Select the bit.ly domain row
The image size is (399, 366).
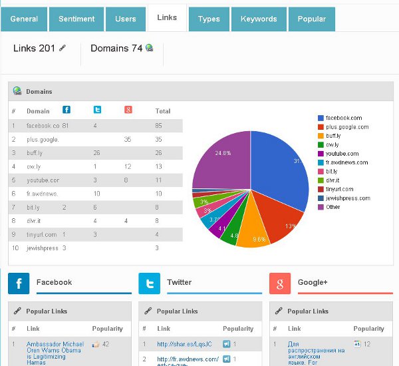point(95,208)
